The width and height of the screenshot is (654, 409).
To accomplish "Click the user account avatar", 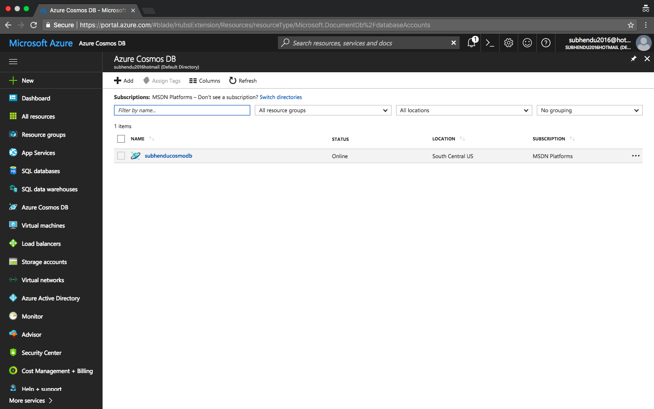I will (644, 43).
